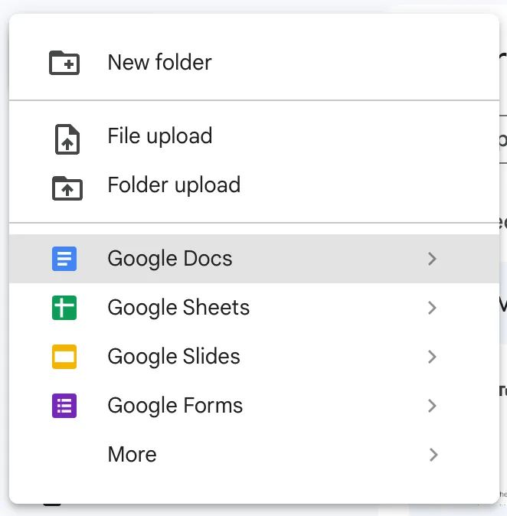
Task: Expand the Google Sheets submenu arrow
Action: click(x=432, y=308)
